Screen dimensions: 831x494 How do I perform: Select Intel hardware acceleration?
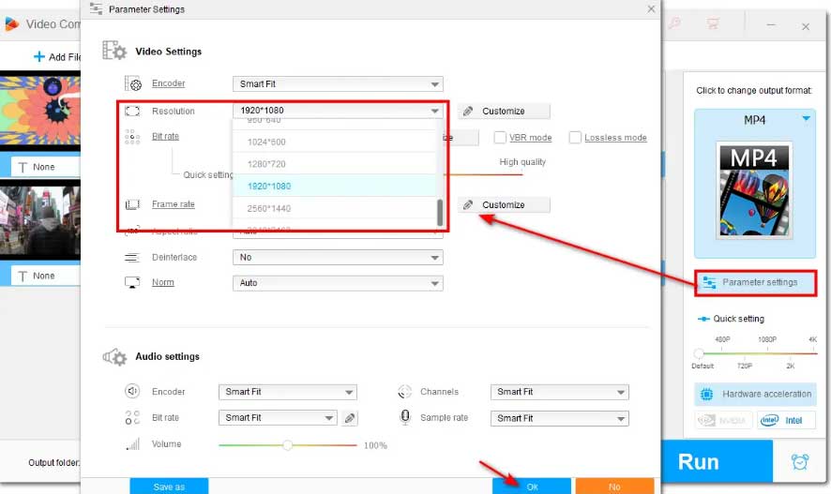coord(786,420)
